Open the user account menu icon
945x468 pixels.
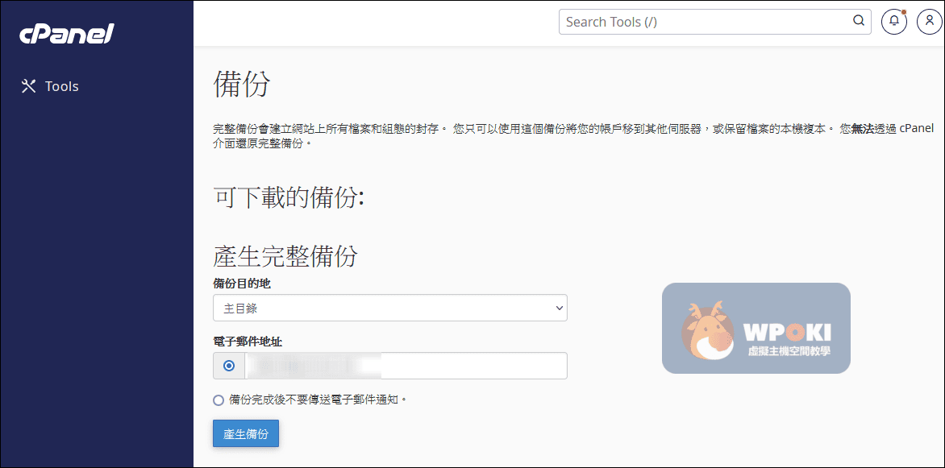pos(929,22)
